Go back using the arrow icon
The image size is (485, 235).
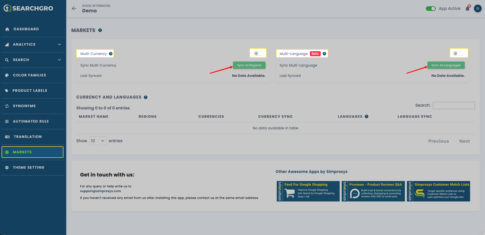coord(74,9)
